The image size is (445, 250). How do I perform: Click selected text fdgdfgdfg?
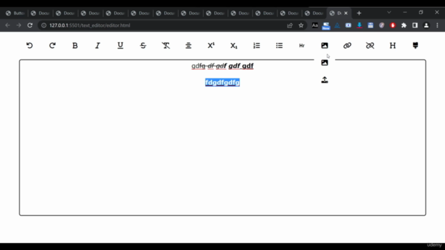click(x=222, y=83)
